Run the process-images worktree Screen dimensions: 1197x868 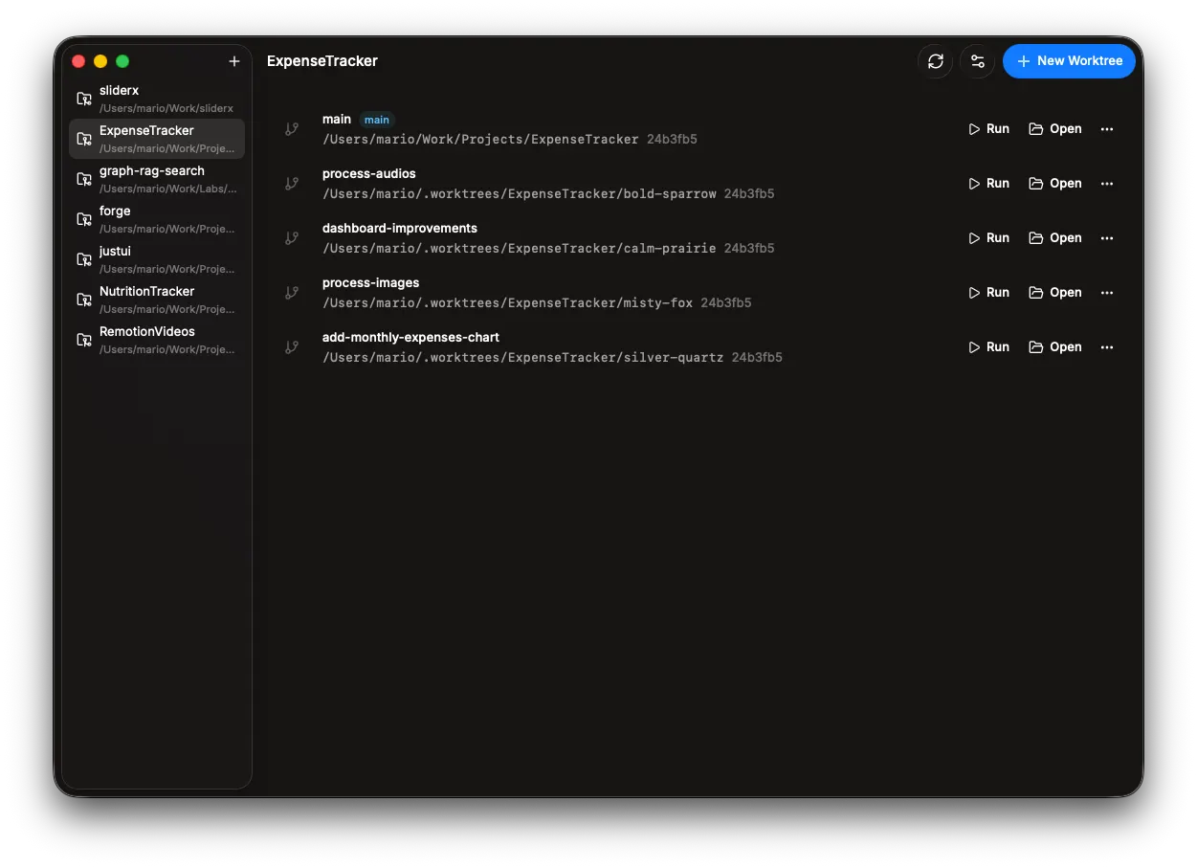(988, 293)
